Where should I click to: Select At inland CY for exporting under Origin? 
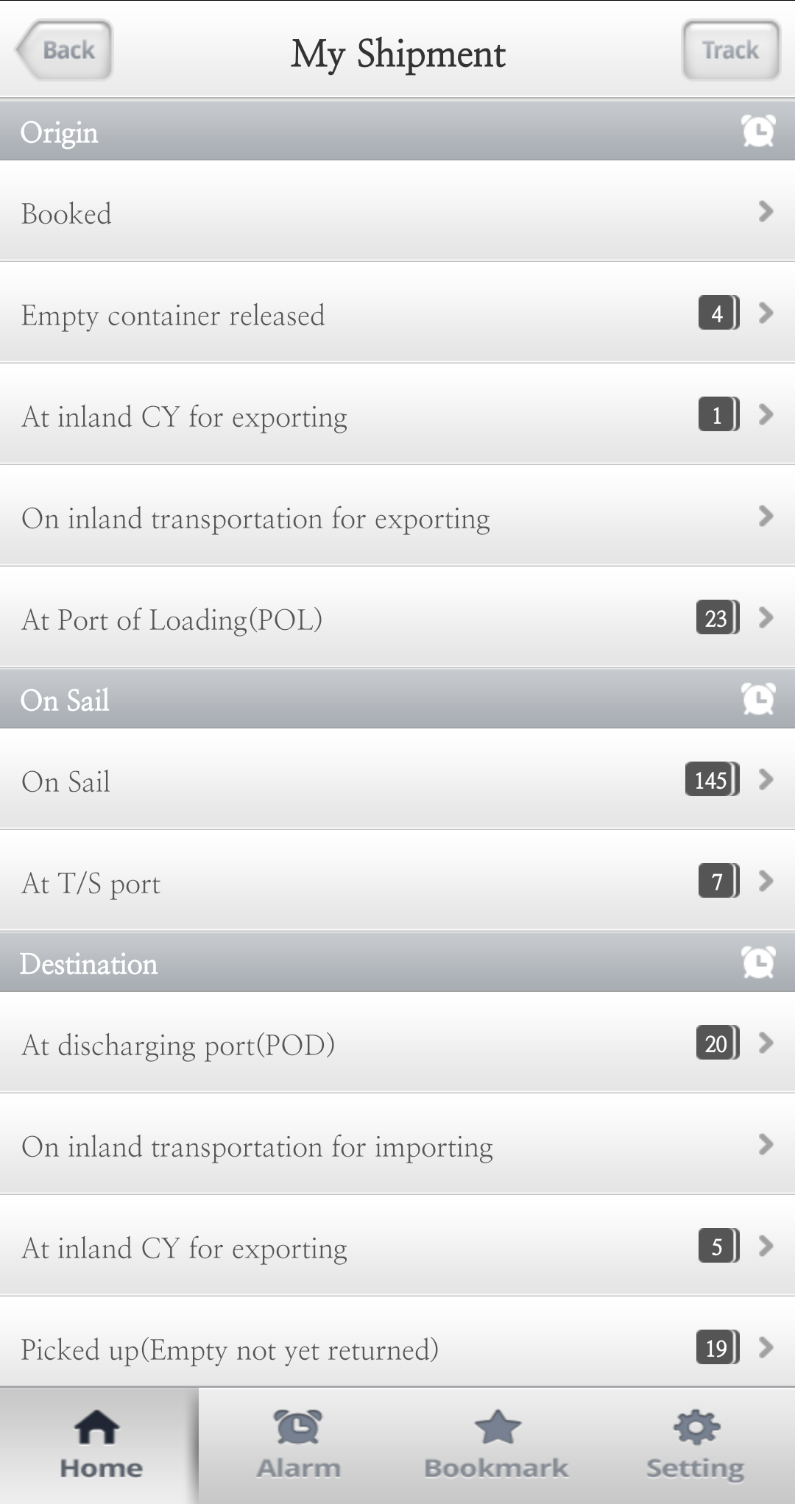point(397,415)
